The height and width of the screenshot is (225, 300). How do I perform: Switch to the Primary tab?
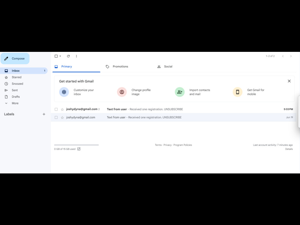76,67
